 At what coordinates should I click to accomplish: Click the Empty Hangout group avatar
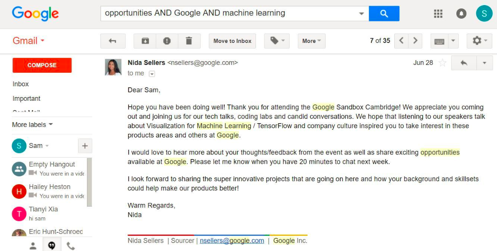[x=19, y=169]
